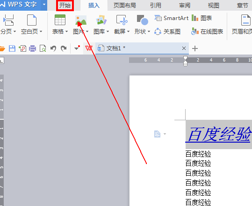Click the Redo arrow
Viewport: 252px width, 206px height.
tap(64, 48)
